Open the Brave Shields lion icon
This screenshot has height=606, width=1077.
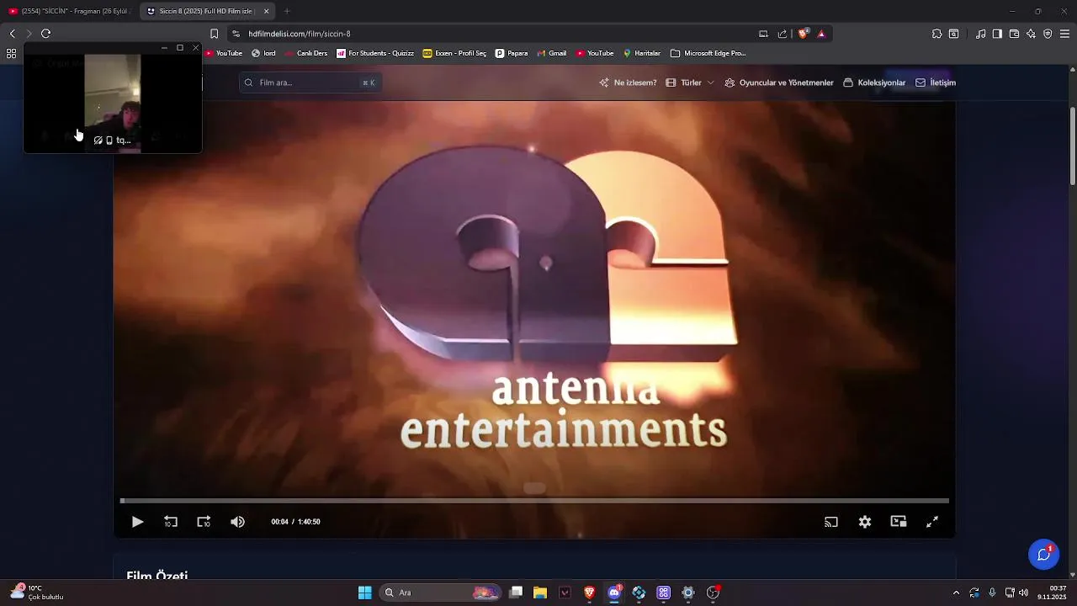(x=804, y=34)
